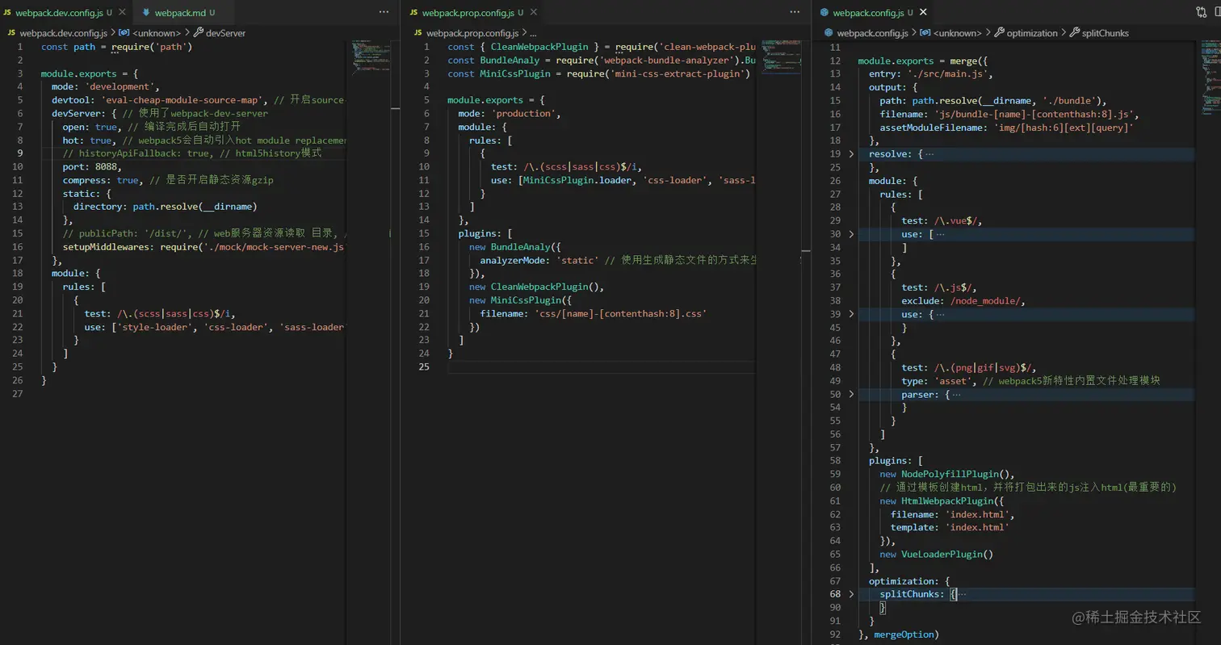Click the minimap of webpack.dev.config.js editor

coord(372,57)
